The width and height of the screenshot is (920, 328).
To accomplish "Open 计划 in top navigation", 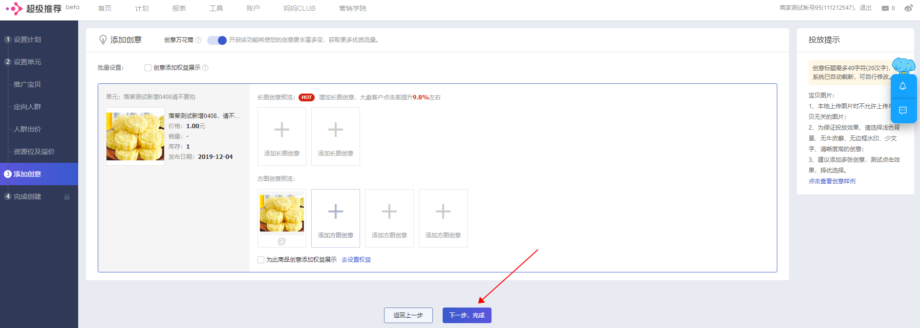I will point(142,8).
